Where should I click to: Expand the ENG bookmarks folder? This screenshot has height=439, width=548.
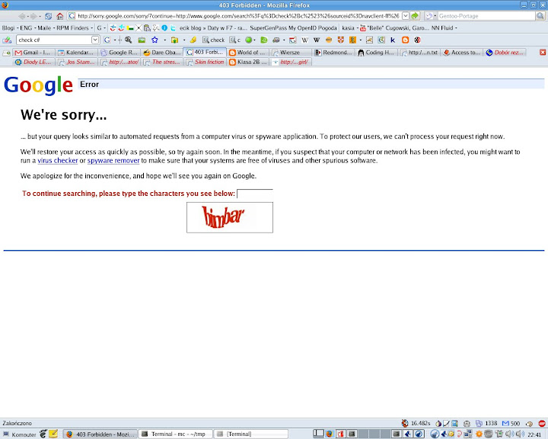[27, 28]
